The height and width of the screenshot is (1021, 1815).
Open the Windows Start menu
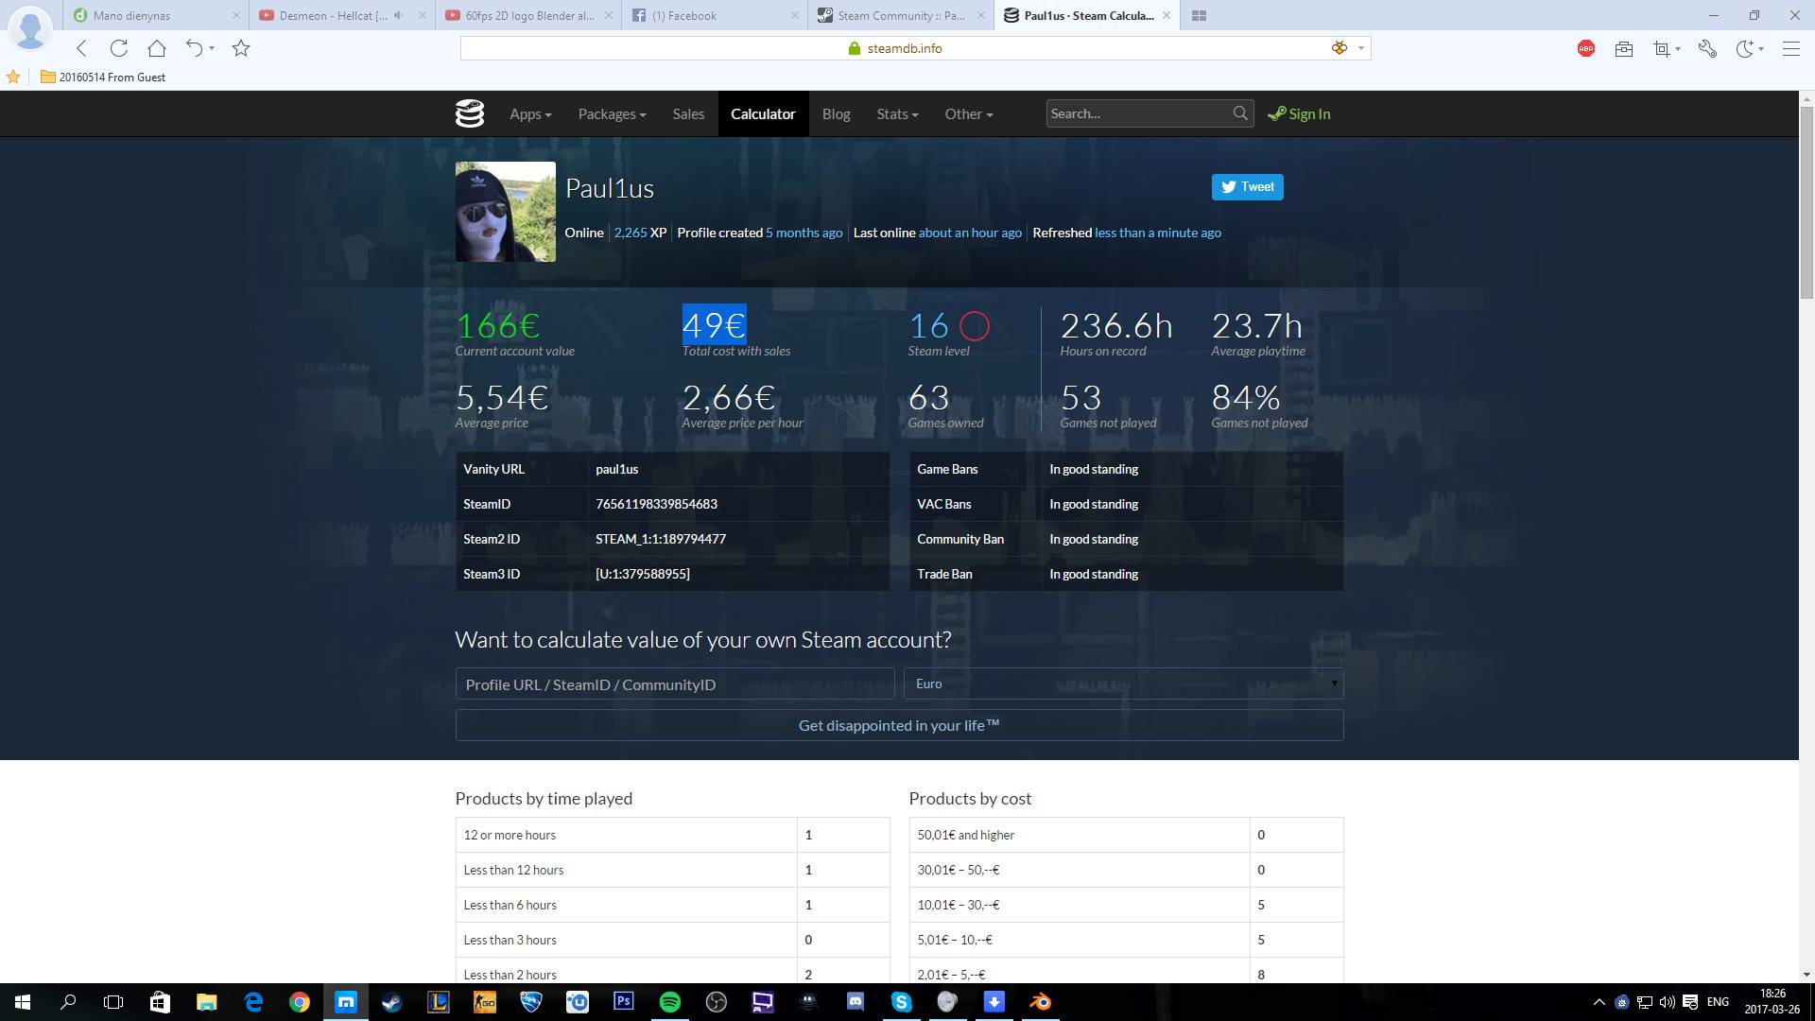point(22,1002)
